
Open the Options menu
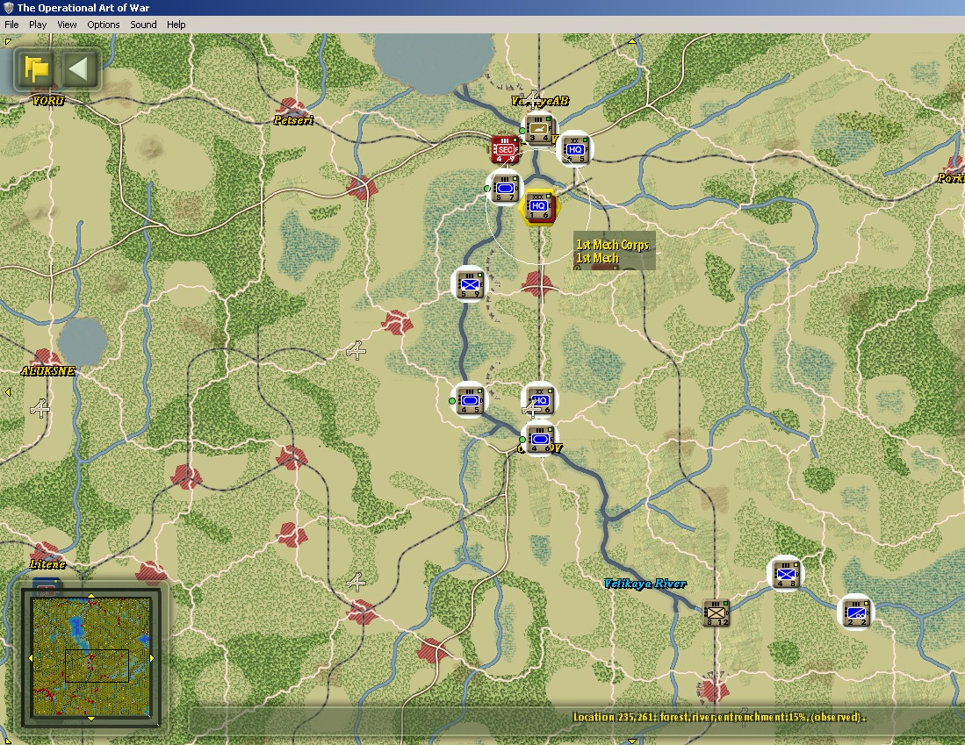(x=104, y=25)
